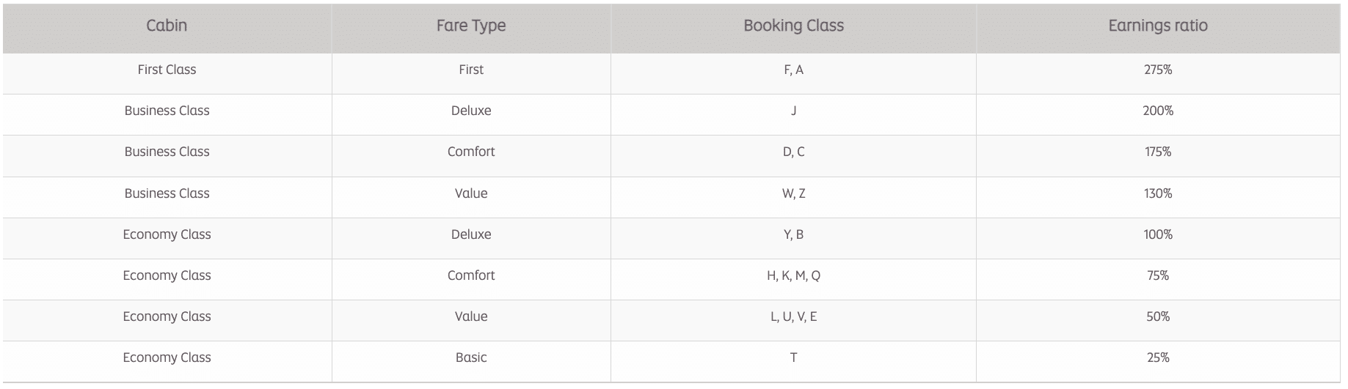
Task: Click the Cabin column header
Action: [167, 26]
